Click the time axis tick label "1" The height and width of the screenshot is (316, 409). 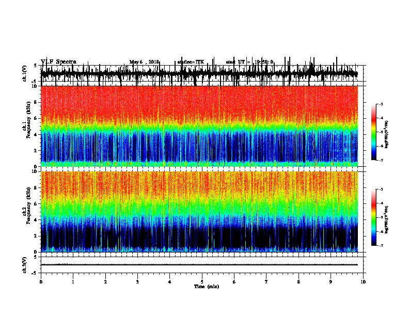click(73, 282)
